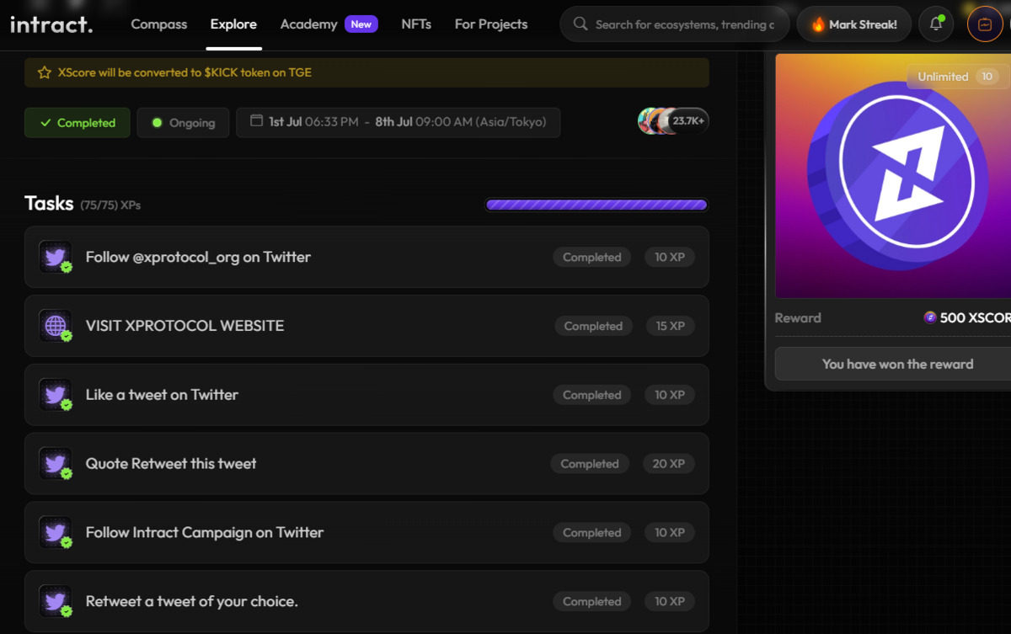The width and height of the screenshot is (1011, 634).
Task: Click Completed badge on Follow Intract Campaign row
Action: click(x=592, y=533)
